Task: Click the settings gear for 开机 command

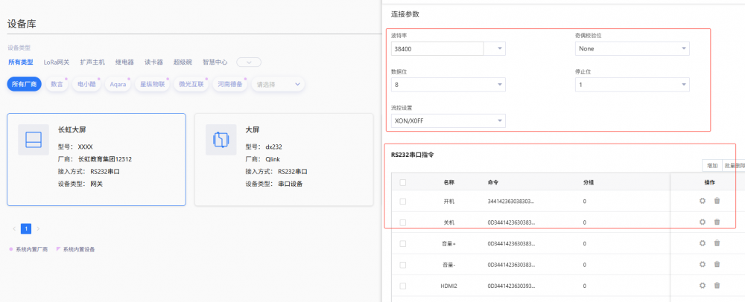Action: pyautogui.click(x=702, y=201)
